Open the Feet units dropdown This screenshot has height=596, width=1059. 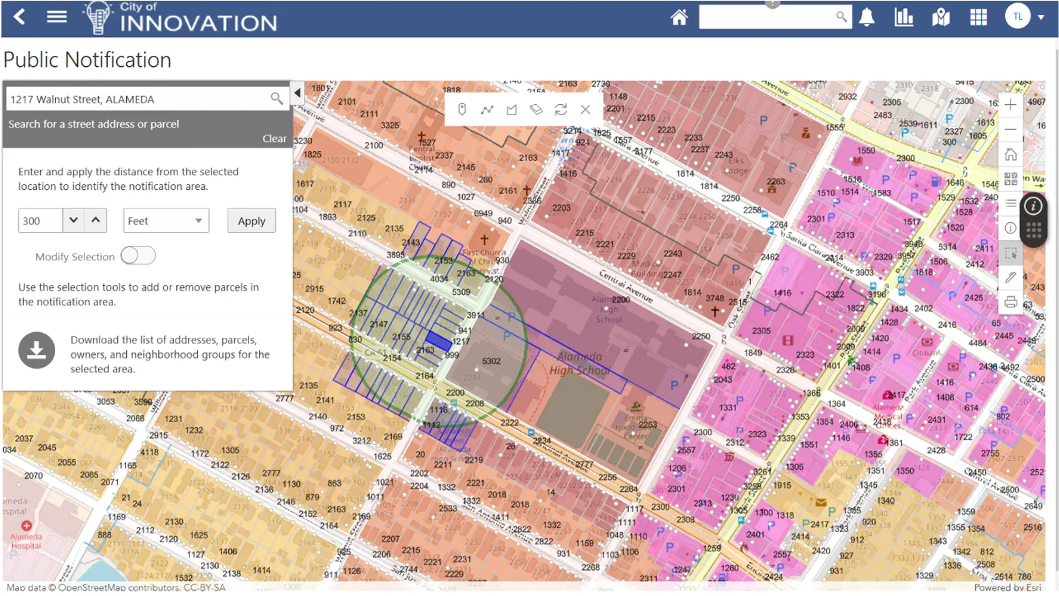click(x=165, y=221)
